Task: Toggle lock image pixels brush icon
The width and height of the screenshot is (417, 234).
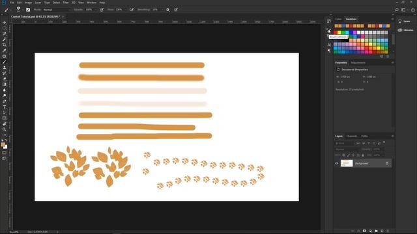Action: point(349,155)
